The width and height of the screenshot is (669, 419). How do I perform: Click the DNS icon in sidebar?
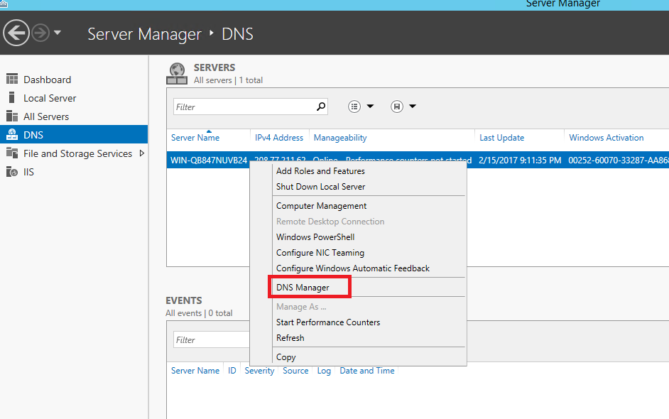coord(12,135)
